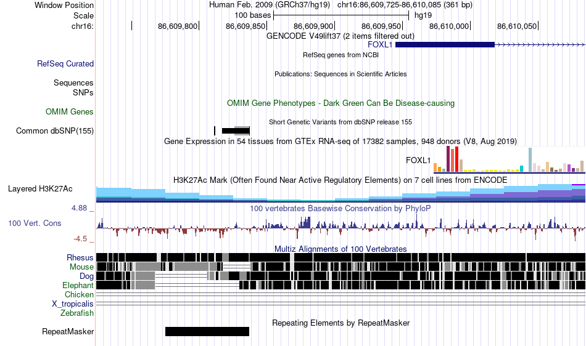Viewport: 586px width, 346px height.
Task: Click Common dbSNP(155) track label
Action: pyautogui.click(x=54, y=131)
